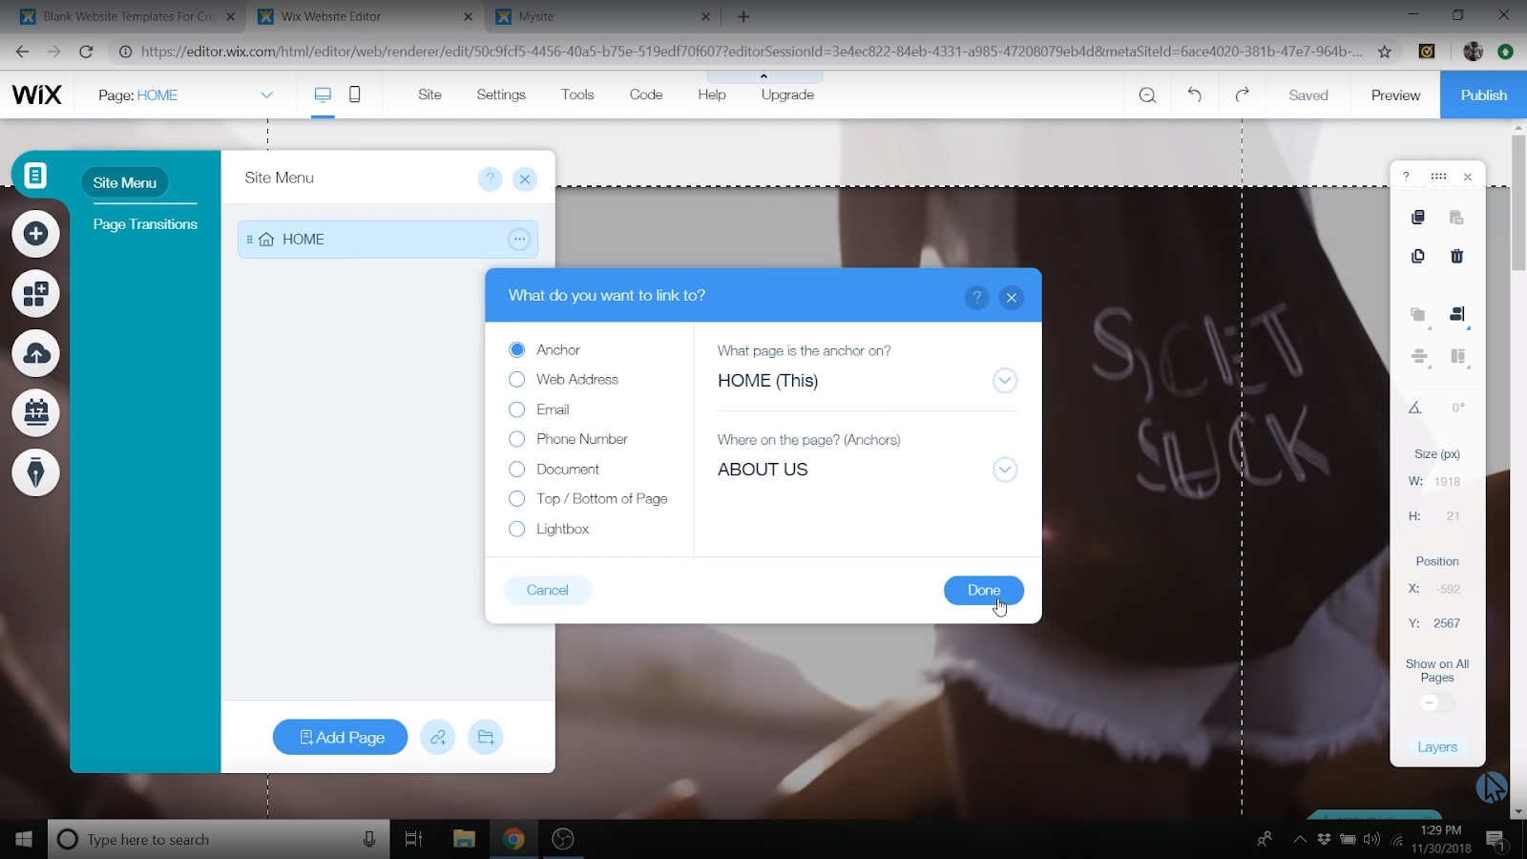Screen dimensions: 1527x859
Task: Click the rotation angle icon
Action: (x=1415, y=408)
